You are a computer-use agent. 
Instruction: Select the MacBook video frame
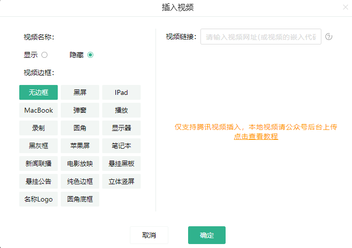(39, 110)
